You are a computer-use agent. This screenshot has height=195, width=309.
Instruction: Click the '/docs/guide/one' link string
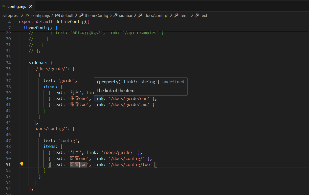pos(129,98)
